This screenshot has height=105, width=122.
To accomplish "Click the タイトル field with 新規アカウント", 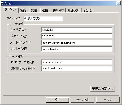I will [43, 19].
